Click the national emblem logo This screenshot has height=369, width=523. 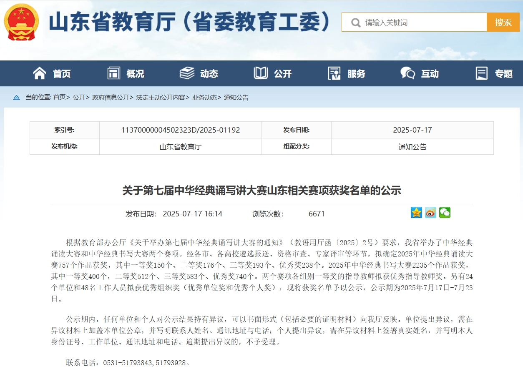click(x=21, y=22)
